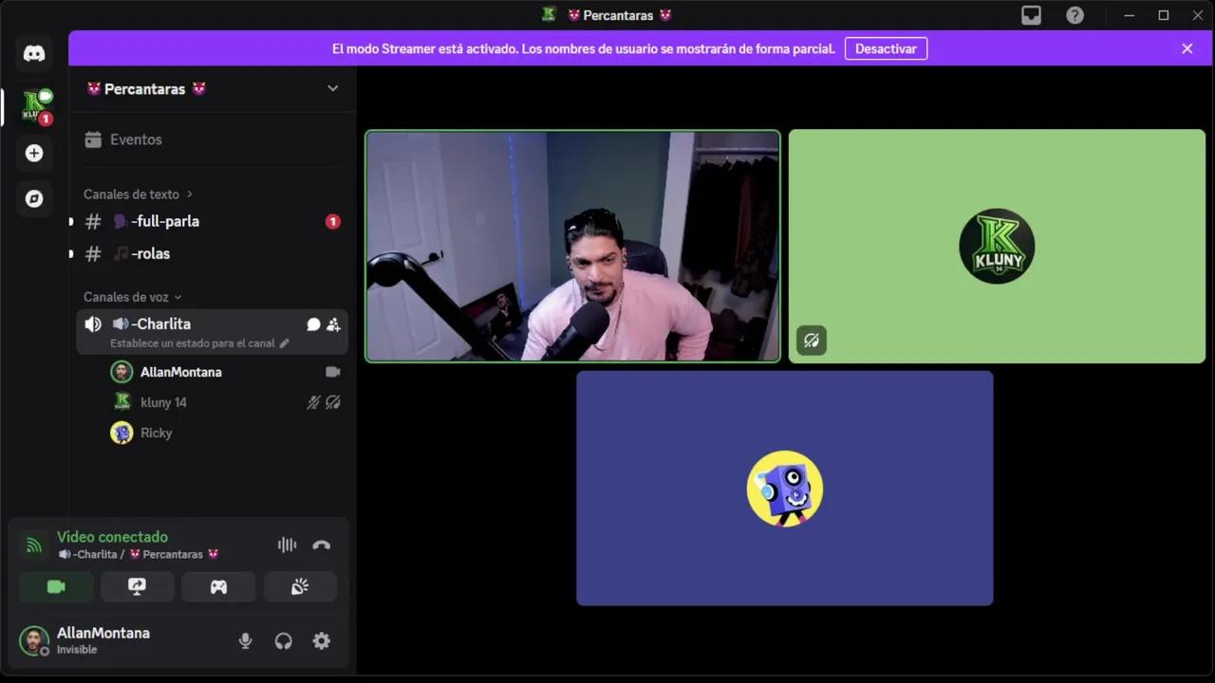Click AllanMontana user avatar in bottom panel
Image resolution: width=1215 pixels, height=683 pixels.
(34, 640)
